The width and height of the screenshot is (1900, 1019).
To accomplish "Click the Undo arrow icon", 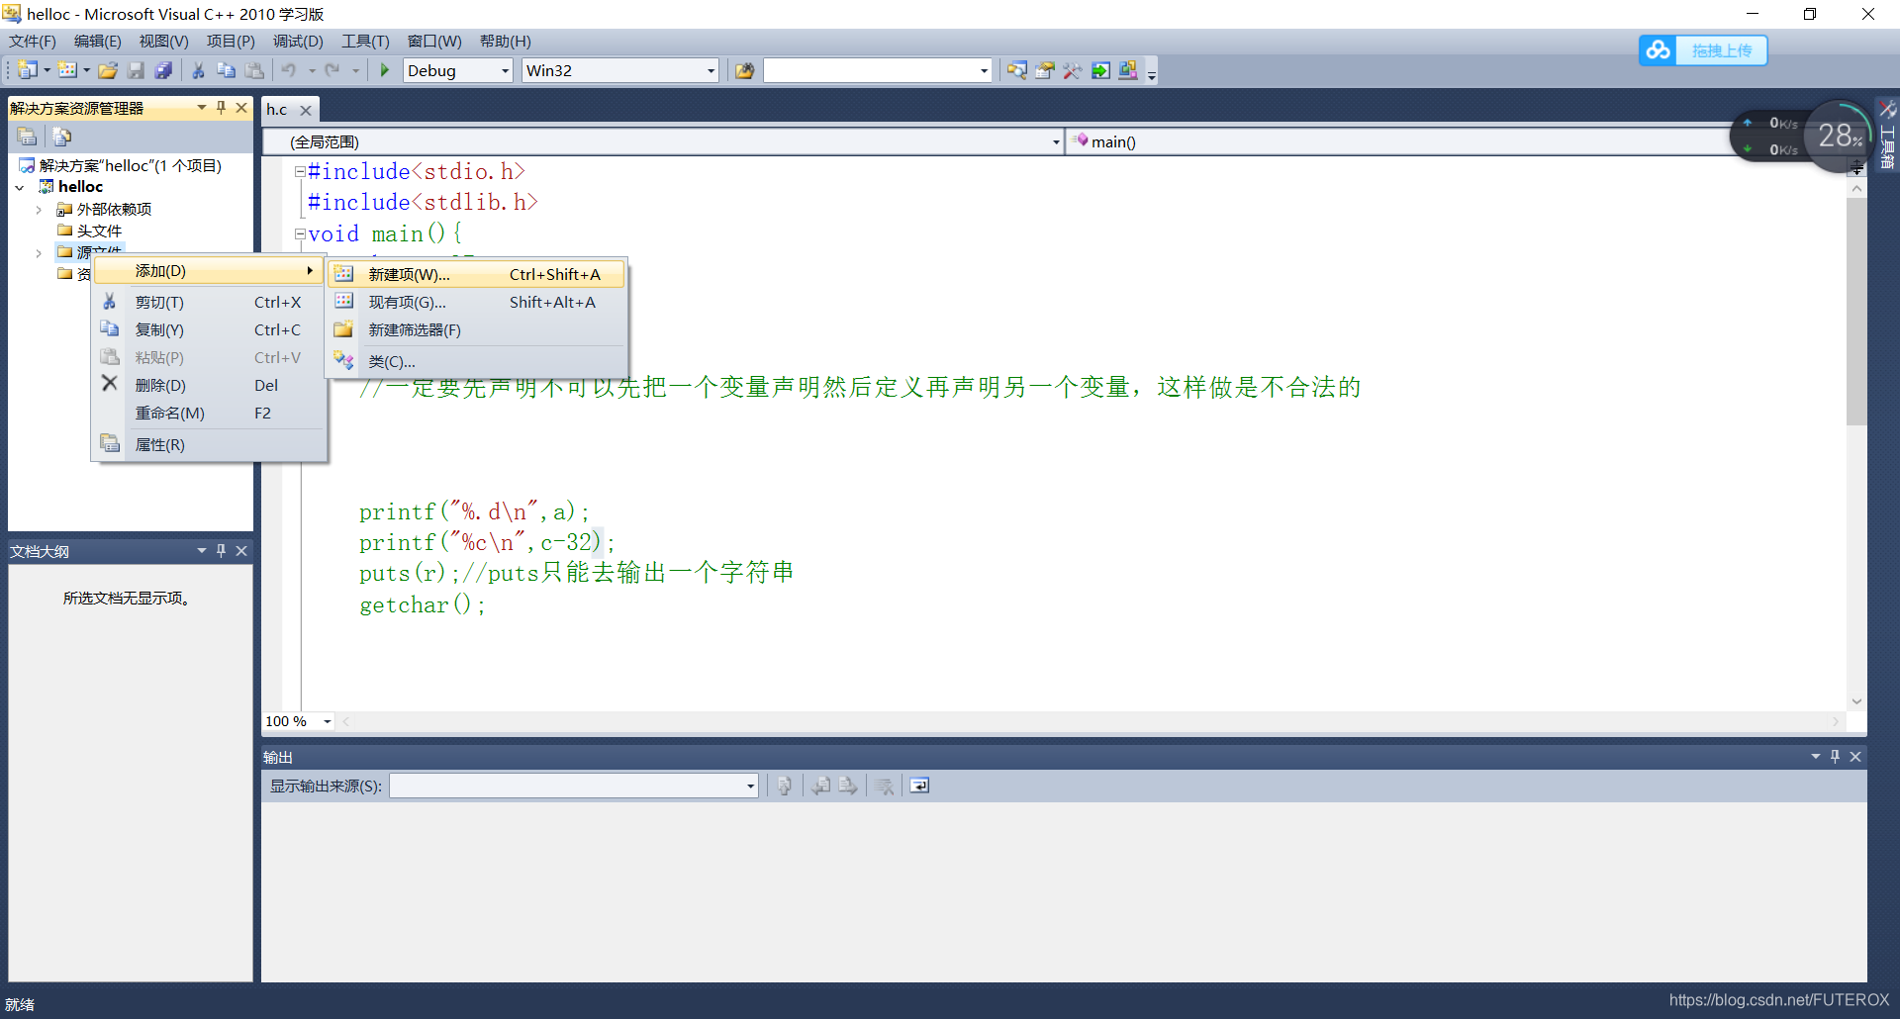I will point(289,70).
